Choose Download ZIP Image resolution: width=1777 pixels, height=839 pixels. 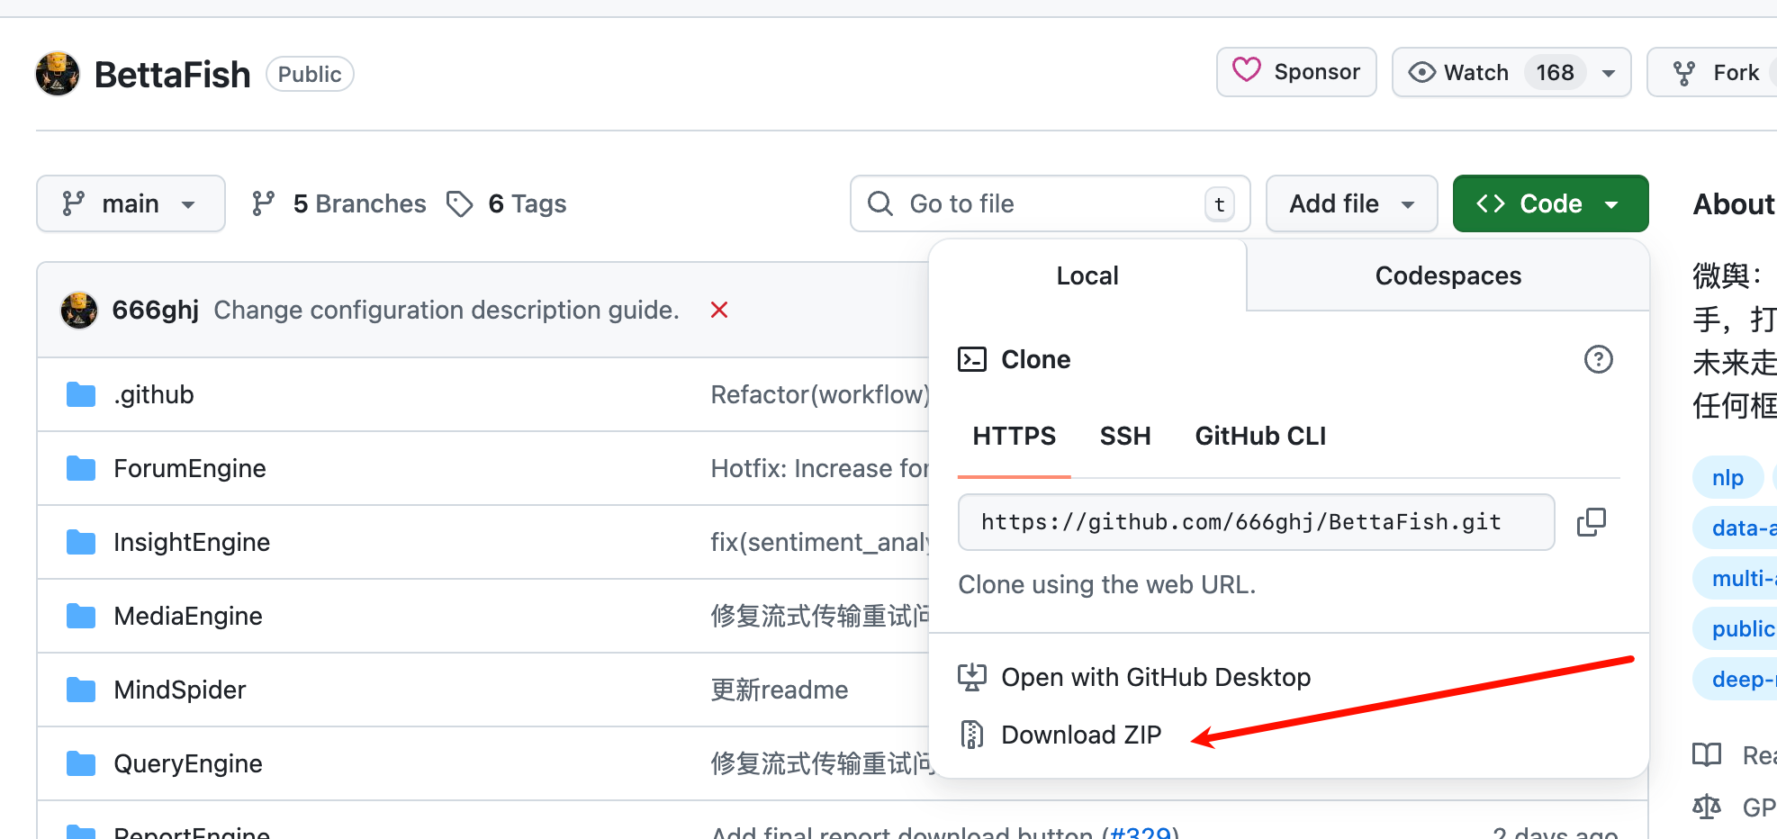(1081, 735)
